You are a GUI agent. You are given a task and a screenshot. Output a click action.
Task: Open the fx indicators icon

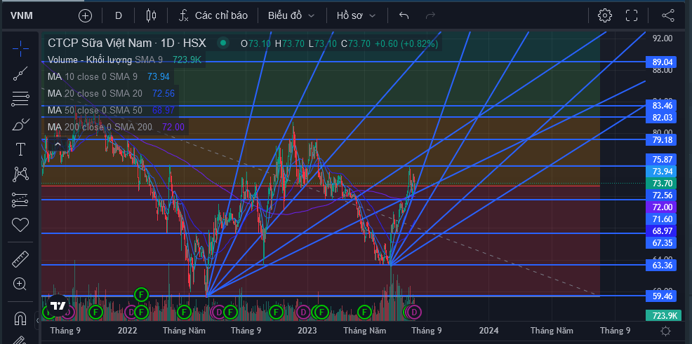pos(184,16)
